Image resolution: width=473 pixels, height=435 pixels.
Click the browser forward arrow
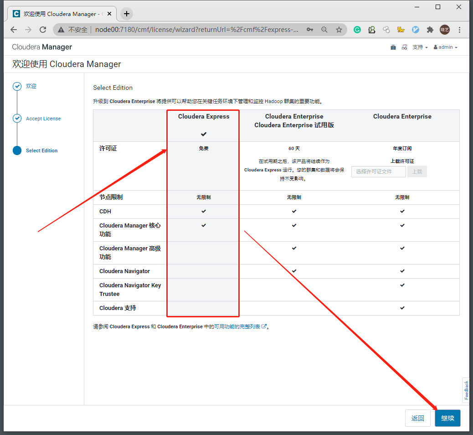click(28, 30)
